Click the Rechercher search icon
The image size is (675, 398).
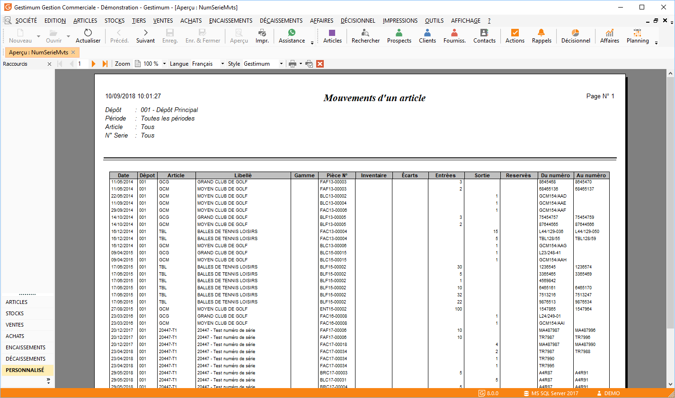(365, 33)
